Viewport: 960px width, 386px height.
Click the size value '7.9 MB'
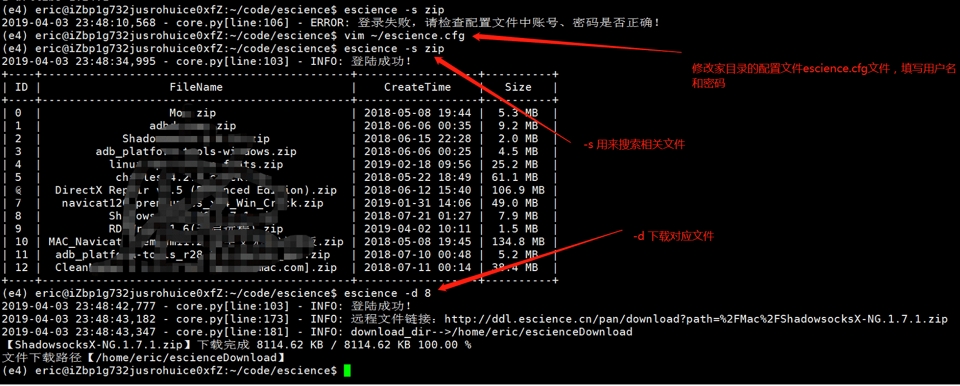pos(518,216)
